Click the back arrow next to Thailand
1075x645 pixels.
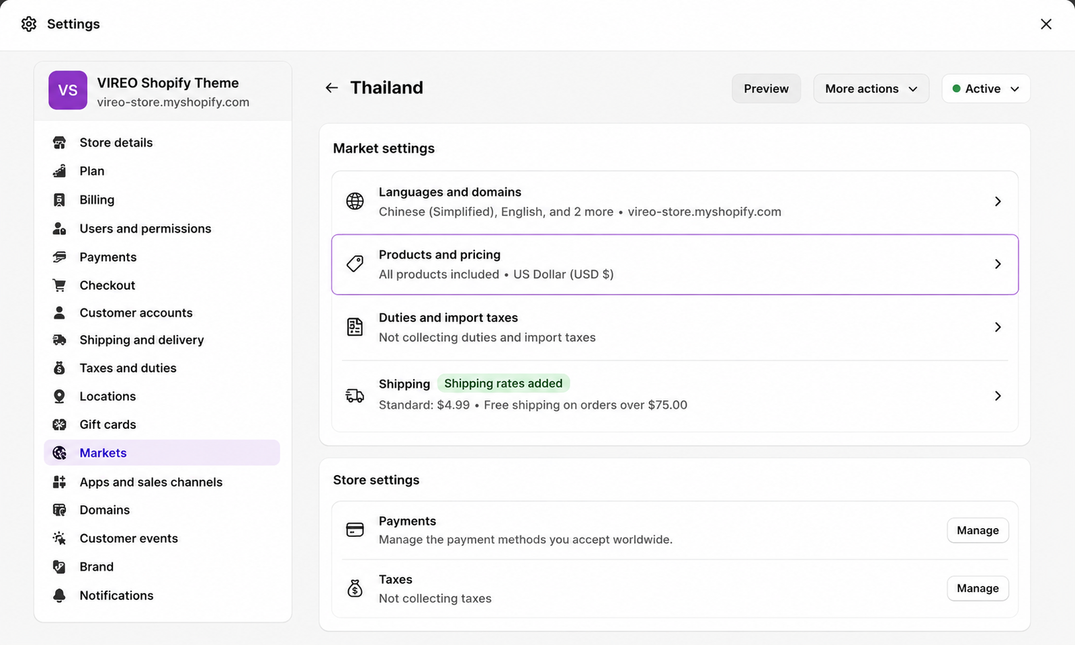(x=332, y=88)
